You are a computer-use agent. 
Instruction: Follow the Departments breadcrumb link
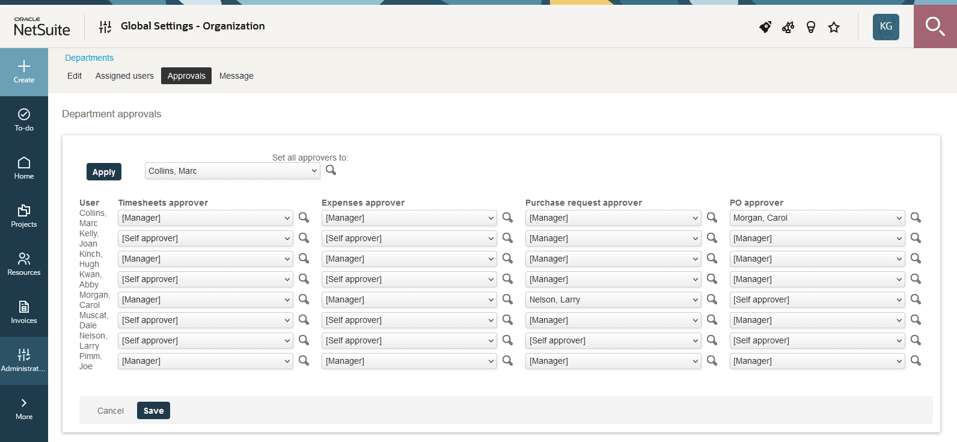coord(89,58)
